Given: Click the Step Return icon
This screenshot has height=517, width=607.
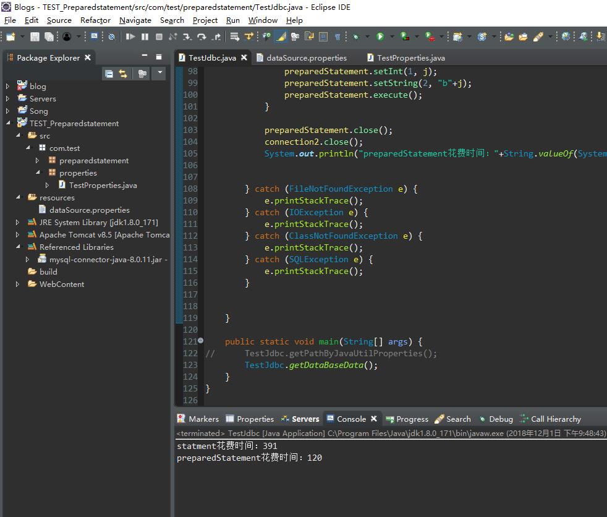Looking at the screenshot, I should click(x=216, y=36).
